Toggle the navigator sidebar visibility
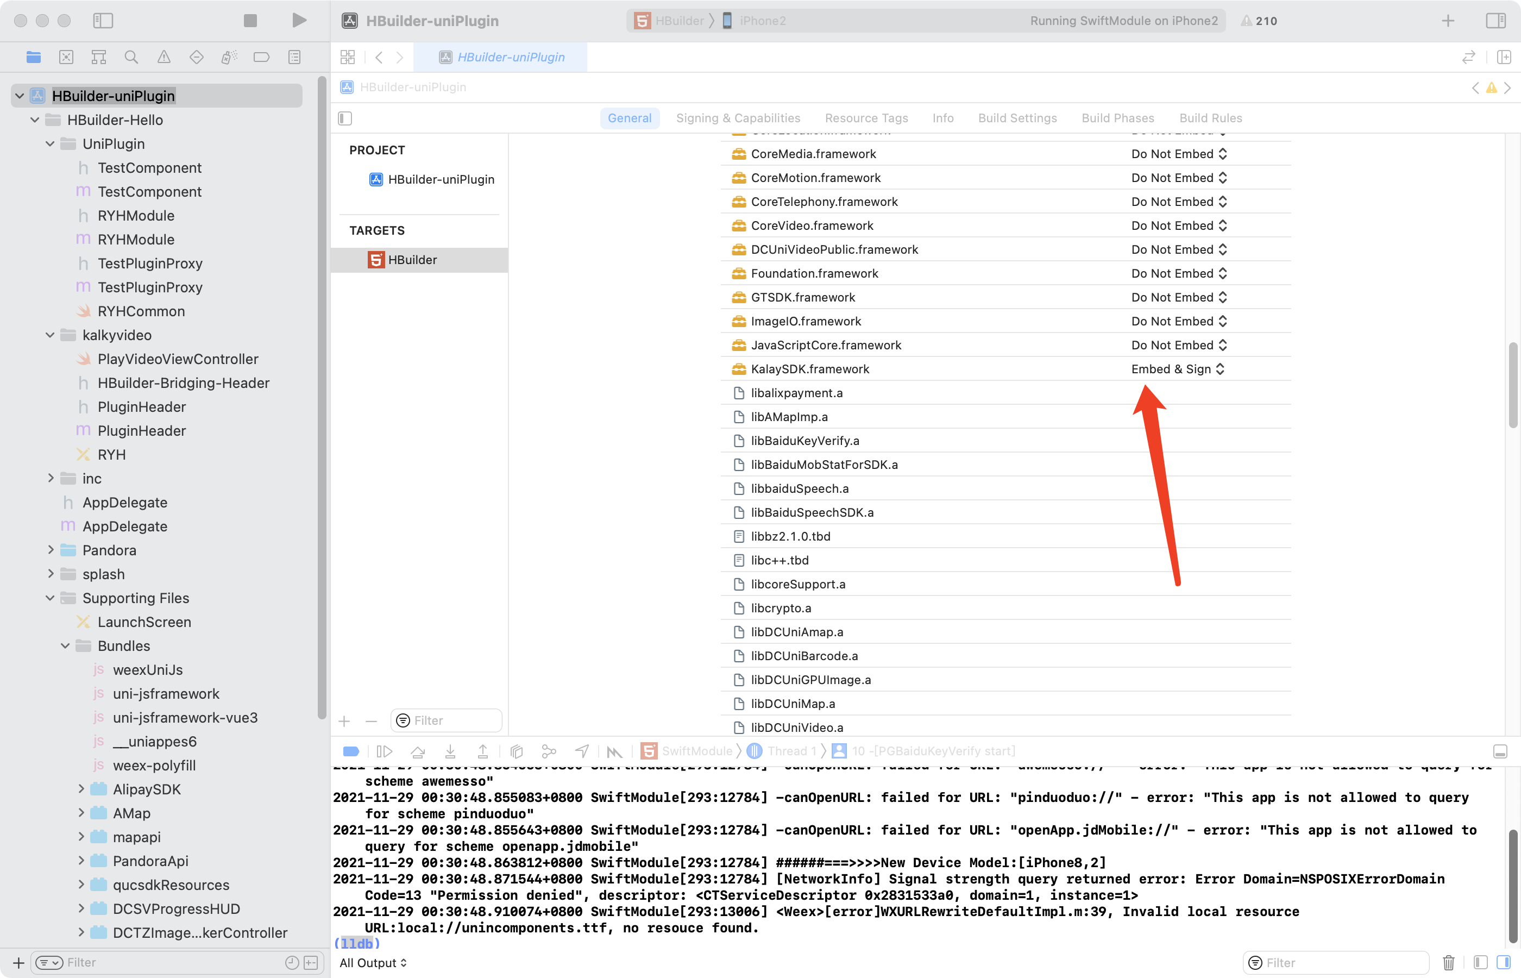The width and height of the screenshot is (1521, 978). [x=103, y=20]
